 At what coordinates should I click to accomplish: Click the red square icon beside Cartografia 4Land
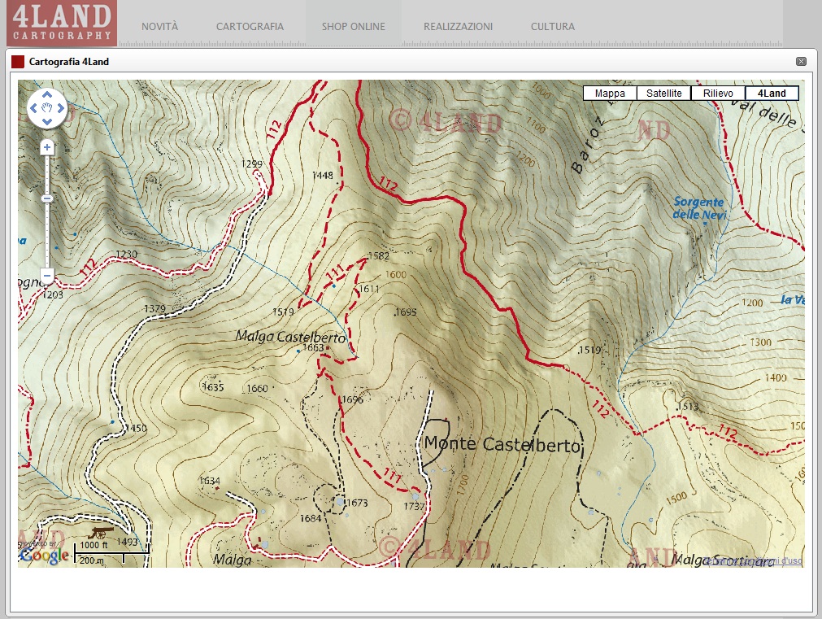[x=17, y=60]
